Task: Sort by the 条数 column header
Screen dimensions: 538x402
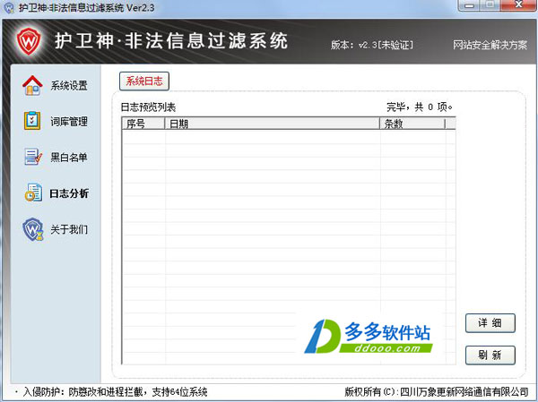Action: coord(412,124)
